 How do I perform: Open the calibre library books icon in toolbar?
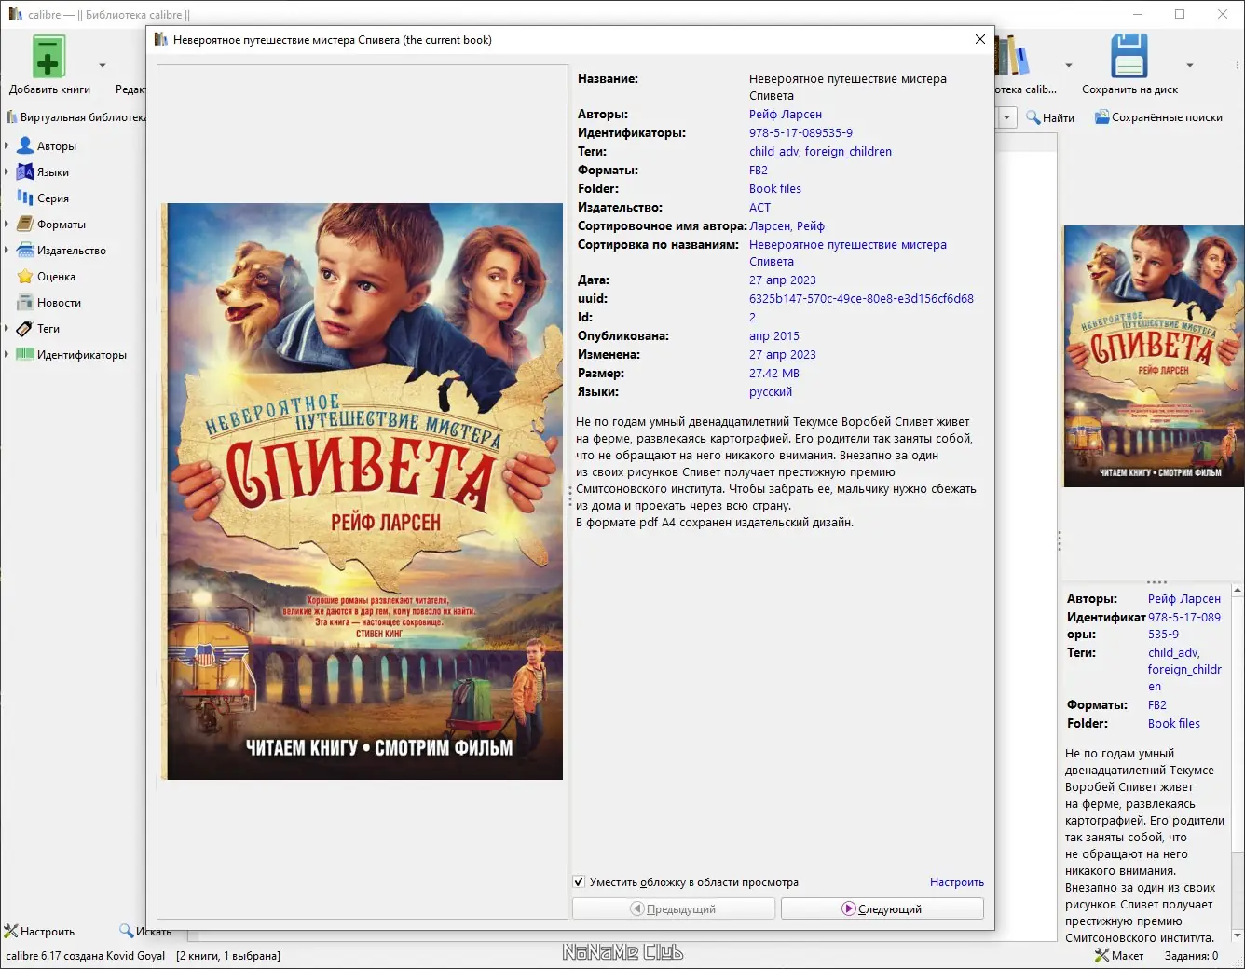point(1012,56)
